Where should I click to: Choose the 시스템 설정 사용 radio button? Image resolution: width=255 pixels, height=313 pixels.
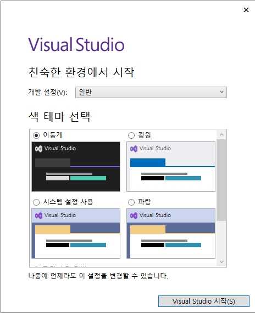tap(36, 202)
